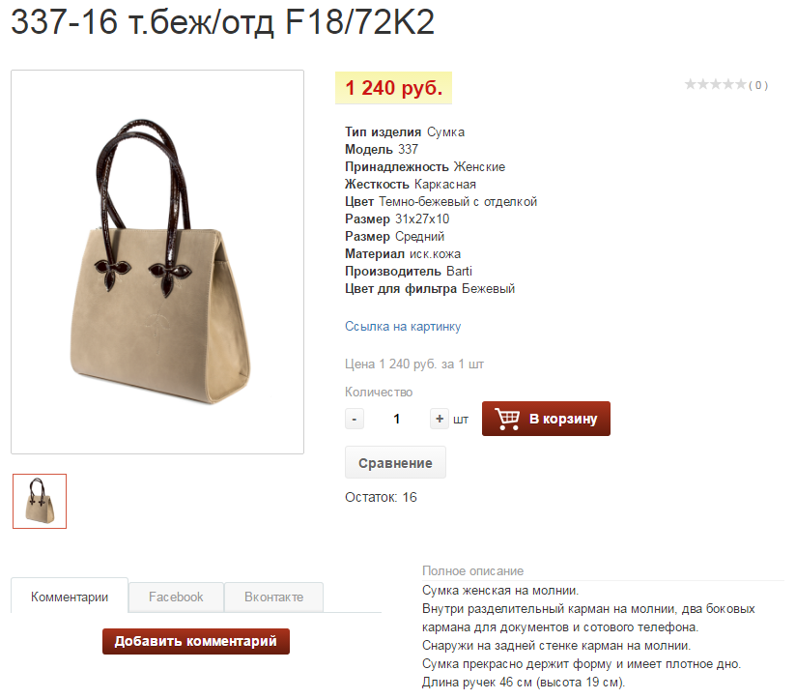Click Добавить комментарий button
Screen dimensions: 796x699
(196, 641)
